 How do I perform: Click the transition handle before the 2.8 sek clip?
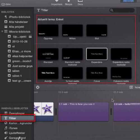click(111, 112)
